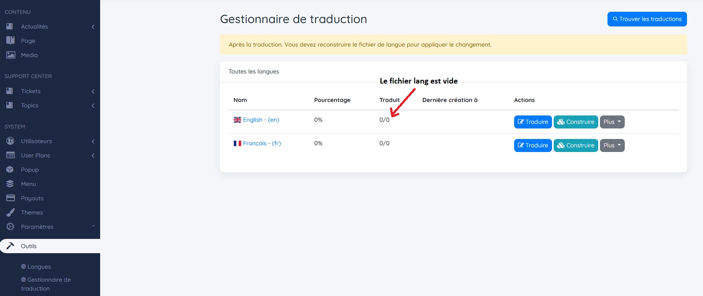Click the Payouts card icon
Viewport: 703px width, 296px height.
click(11, 198)
